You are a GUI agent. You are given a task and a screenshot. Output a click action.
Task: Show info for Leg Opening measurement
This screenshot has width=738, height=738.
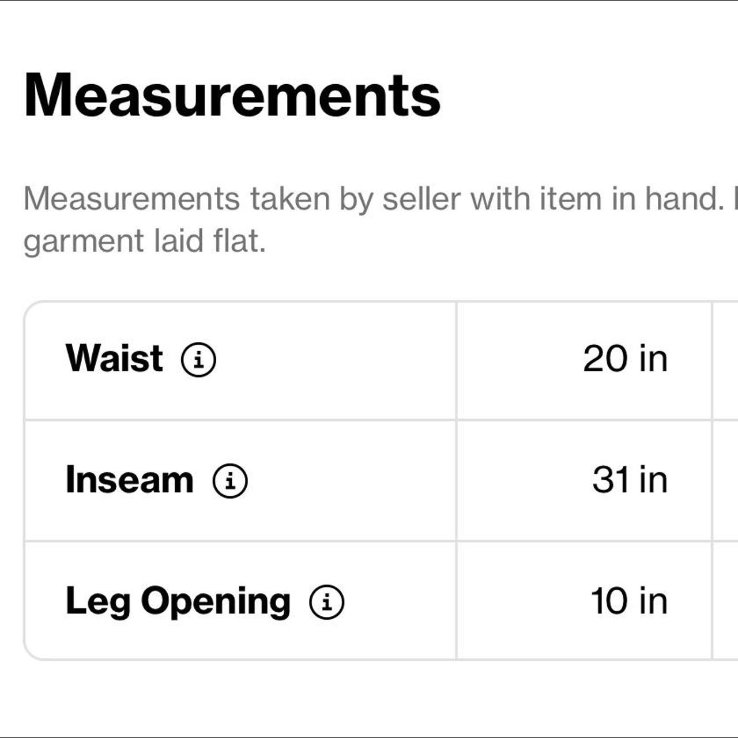[x=327, y=602]
